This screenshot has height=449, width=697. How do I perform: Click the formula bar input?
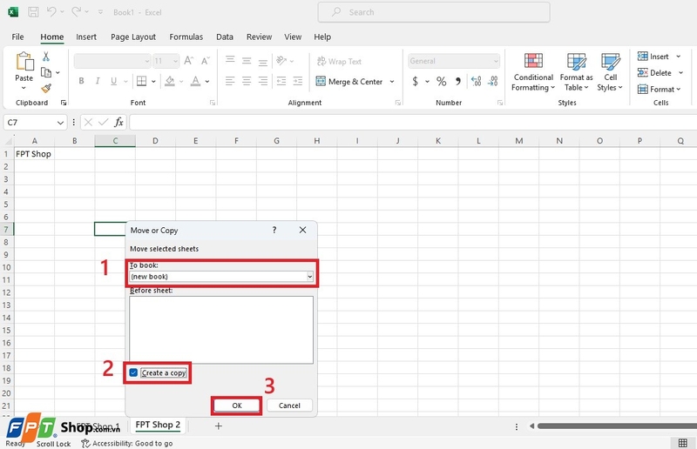(413, 122)
